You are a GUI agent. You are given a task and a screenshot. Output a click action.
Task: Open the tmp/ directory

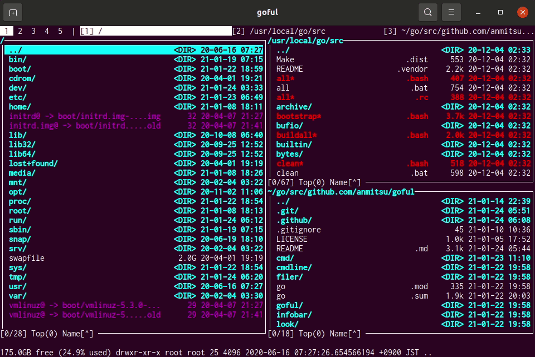[x=136, y=277]
